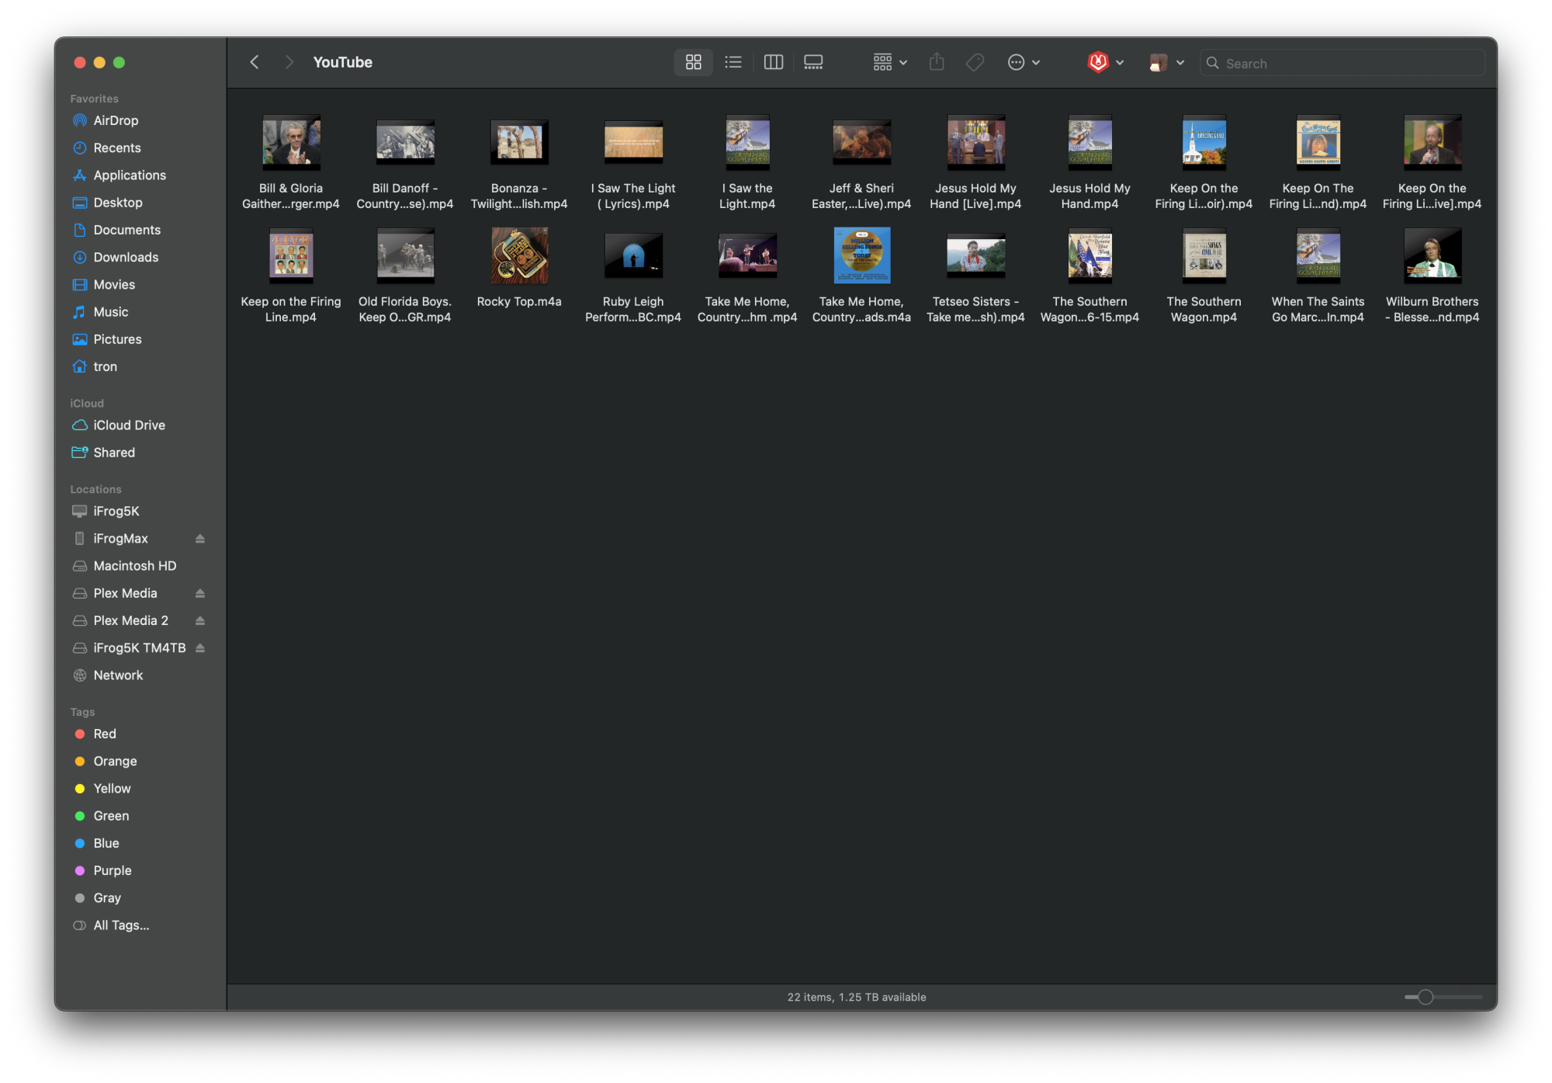Image resolution: width=1552 pixels, height=1083 pixels.
Task: Click All Tags… in sidebar
Action: (x=120, y=925)
